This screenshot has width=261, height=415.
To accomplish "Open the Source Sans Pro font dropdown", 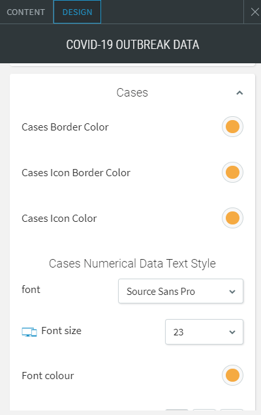I will point(181,291).
